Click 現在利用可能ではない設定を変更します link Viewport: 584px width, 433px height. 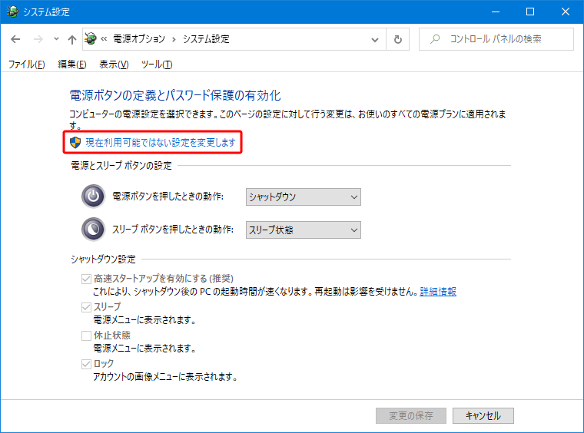click(x=160, y=143)
